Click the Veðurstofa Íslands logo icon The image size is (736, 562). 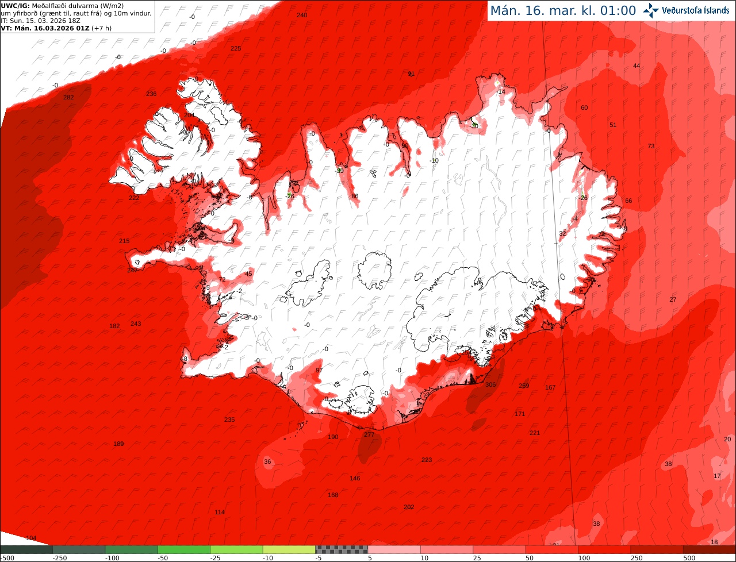[x=650, y=10]
